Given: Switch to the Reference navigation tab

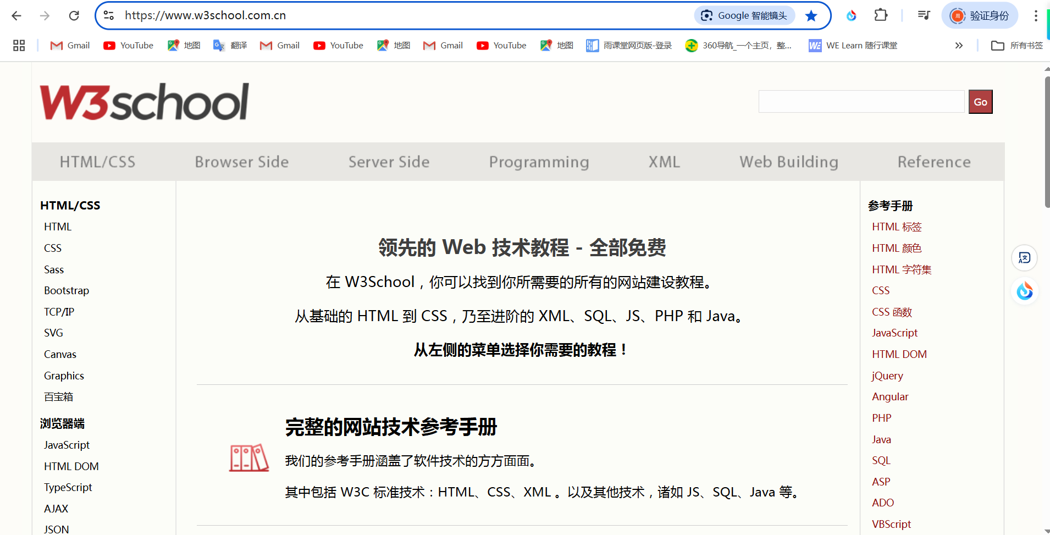Looking at the screenshot, I should pos(933,162).
